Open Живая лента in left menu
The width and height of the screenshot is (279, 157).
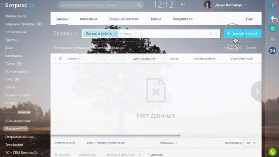click(x=16, y=16)
